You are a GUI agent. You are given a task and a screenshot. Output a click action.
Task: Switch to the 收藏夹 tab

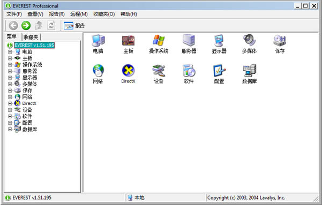click(31, 37)
